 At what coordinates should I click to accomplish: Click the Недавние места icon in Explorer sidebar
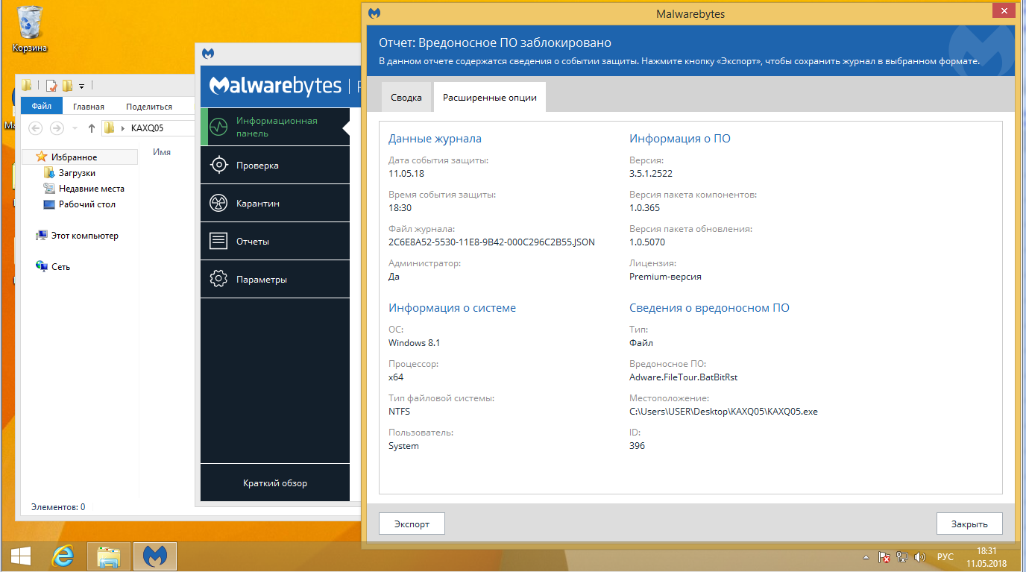point(50,189)
